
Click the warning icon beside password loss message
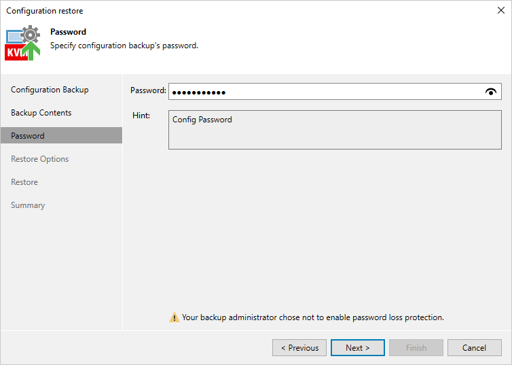pos(175,317)
